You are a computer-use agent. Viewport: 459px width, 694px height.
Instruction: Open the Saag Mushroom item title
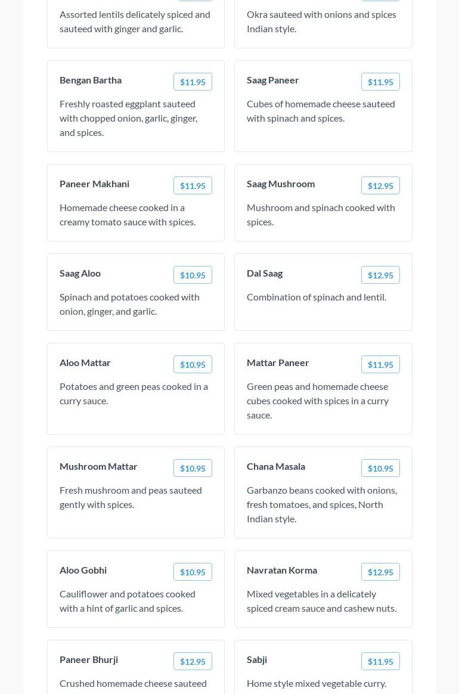pyautogui.click(x=281, y=184)
